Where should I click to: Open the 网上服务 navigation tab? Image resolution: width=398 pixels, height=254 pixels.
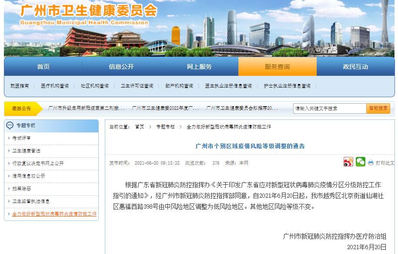coord(199,67)
